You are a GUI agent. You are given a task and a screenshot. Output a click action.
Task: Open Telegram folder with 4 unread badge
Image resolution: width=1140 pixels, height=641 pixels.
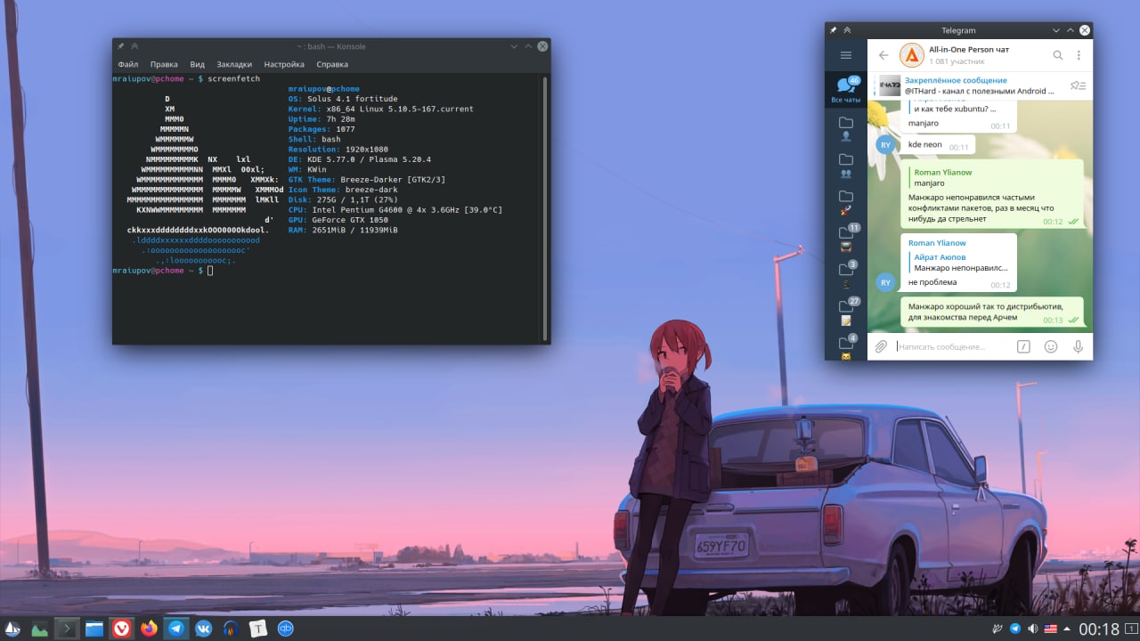pos(846,345)
